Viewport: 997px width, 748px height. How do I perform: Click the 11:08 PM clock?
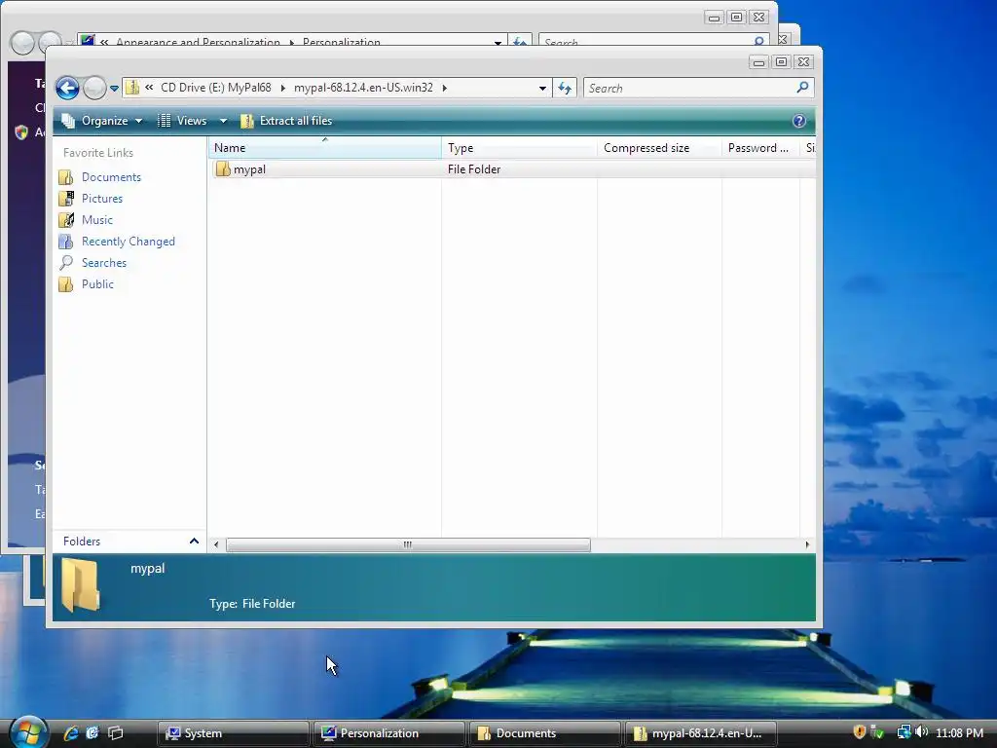point(959,733)
